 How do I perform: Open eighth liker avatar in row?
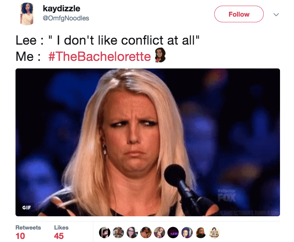click(201, 233)
